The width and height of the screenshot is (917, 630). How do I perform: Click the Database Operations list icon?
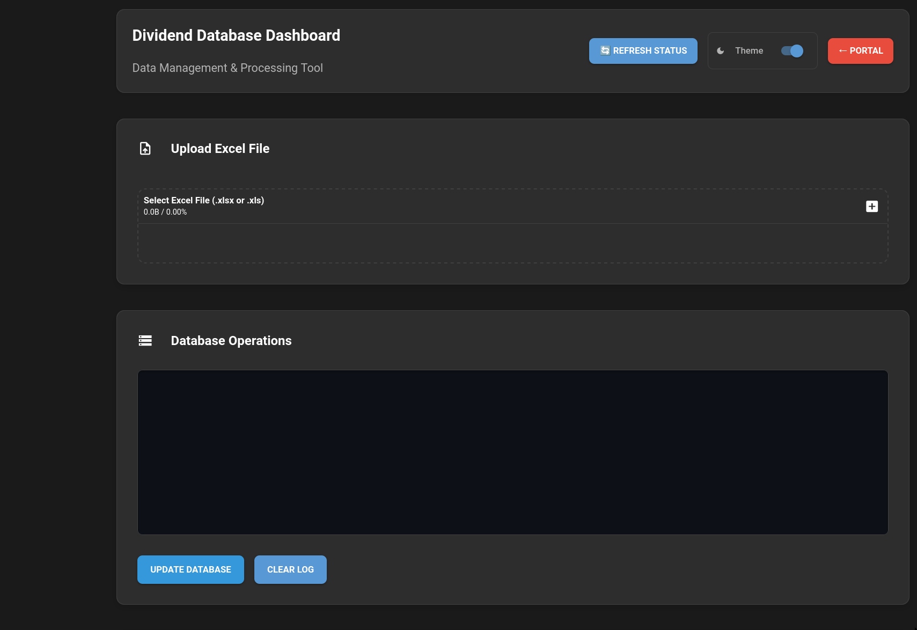145,340
